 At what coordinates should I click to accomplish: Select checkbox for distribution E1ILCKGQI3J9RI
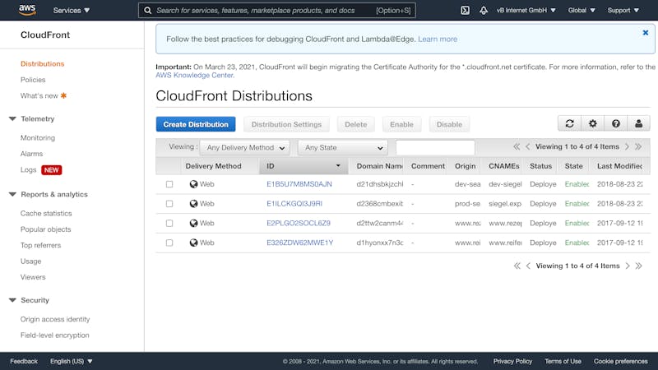click(169, 203)
